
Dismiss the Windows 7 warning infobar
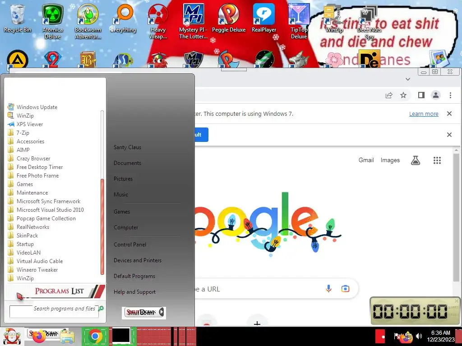click(449, 114)
